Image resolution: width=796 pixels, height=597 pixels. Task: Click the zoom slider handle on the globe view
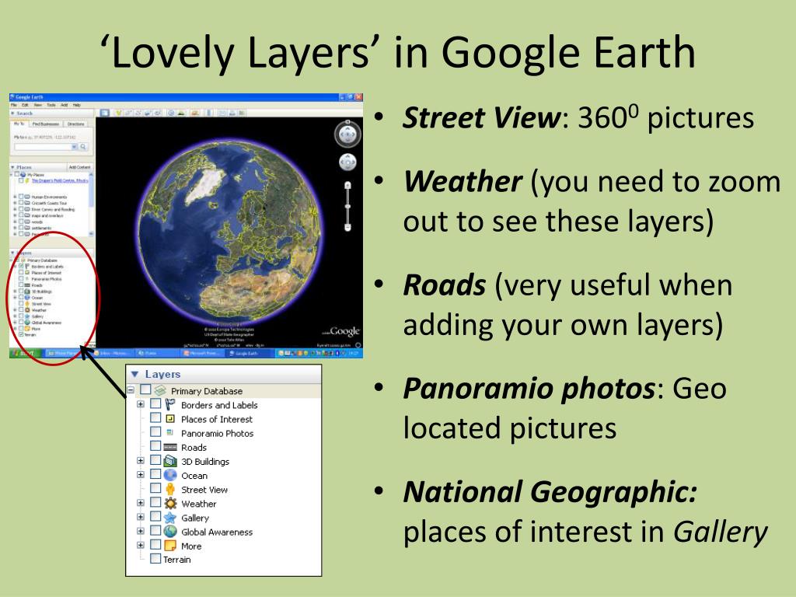(347, 206)
